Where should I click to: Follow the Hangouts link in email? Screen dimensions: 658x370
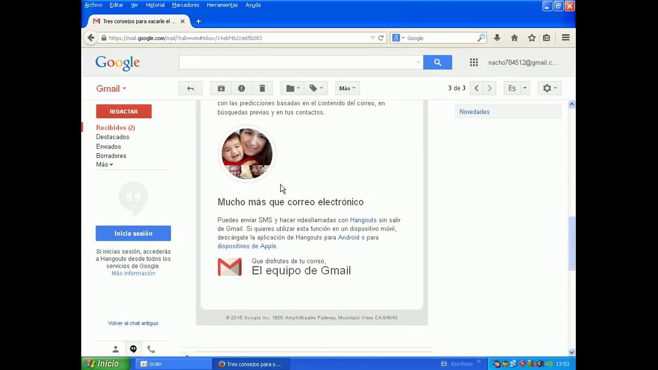point(363,220)
